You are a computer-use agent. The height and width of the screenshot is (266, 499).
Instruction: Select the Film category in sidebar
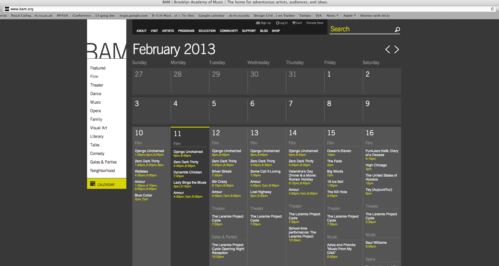pyautogui.click(x=94, y=77)
